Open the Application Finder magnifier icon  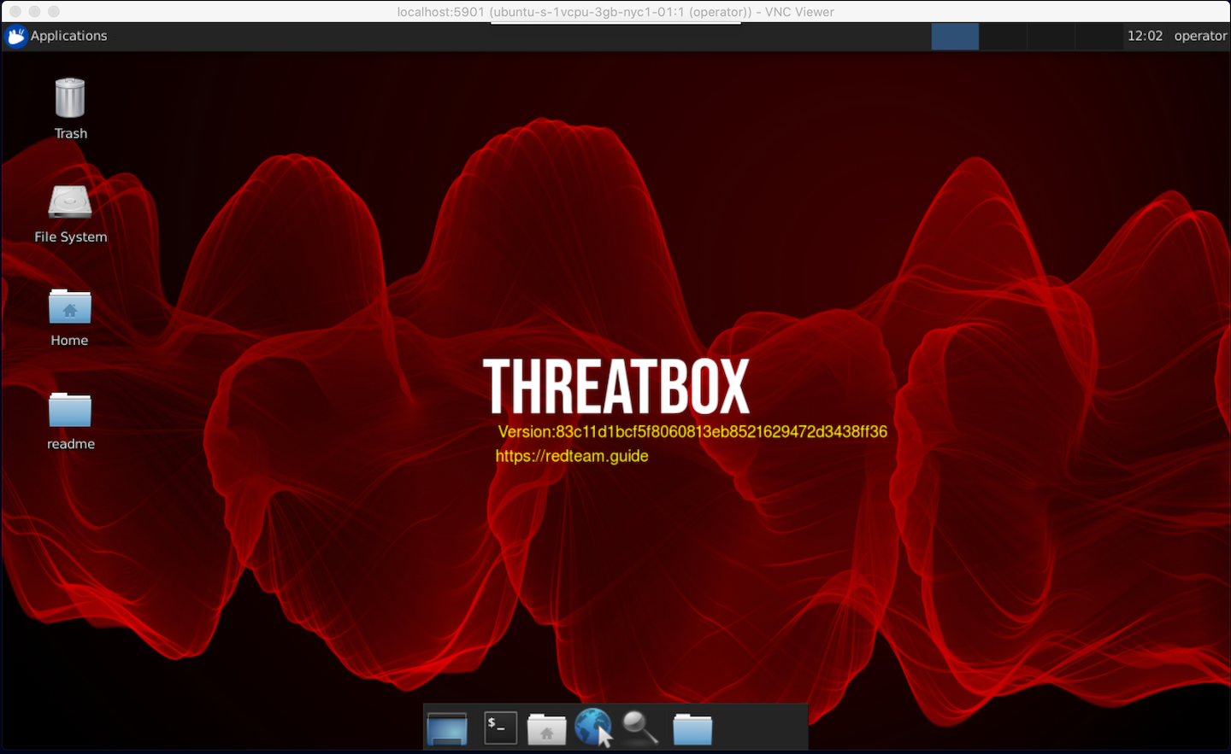click(x=639, y=728)
